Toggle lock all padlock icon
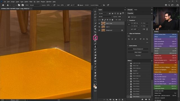 pyautogui.click(x=112, y=20)
